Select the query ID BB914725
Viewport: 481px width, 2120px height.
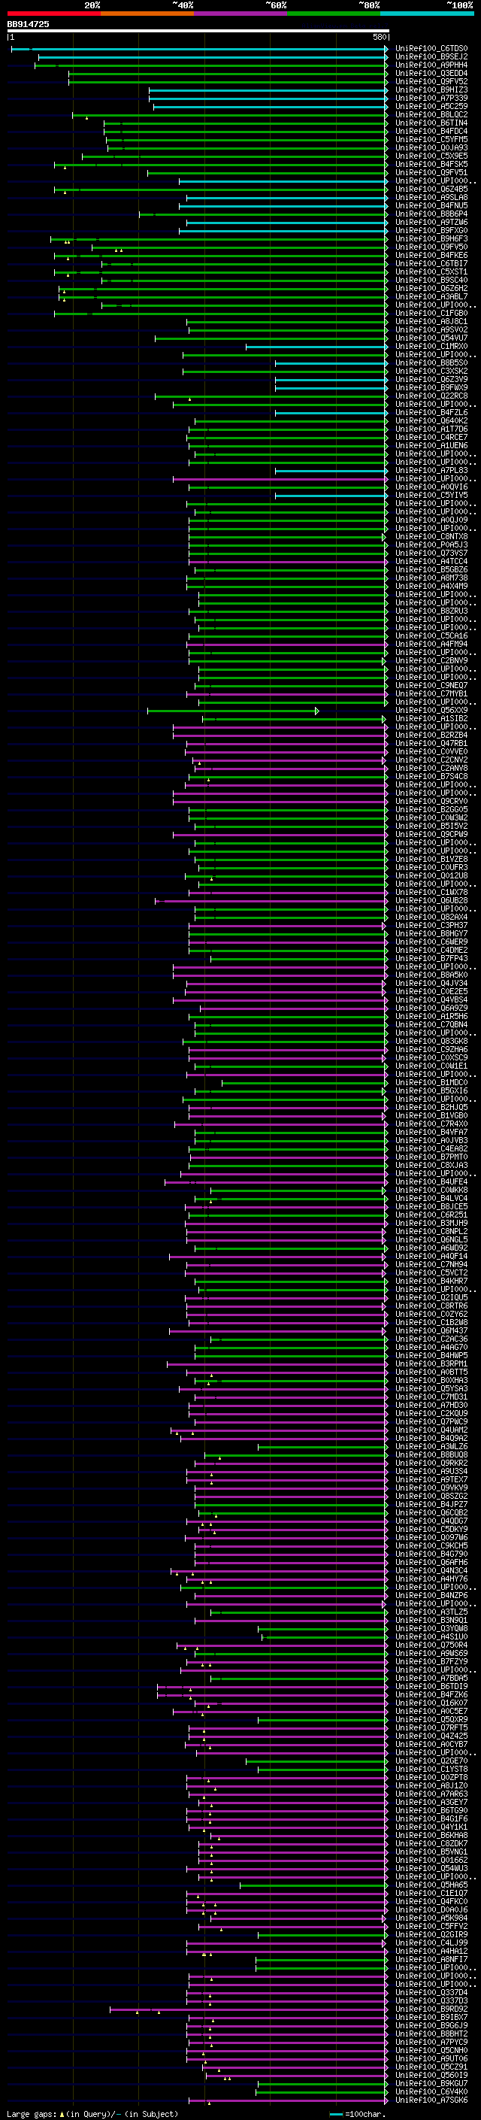[28, 25]
